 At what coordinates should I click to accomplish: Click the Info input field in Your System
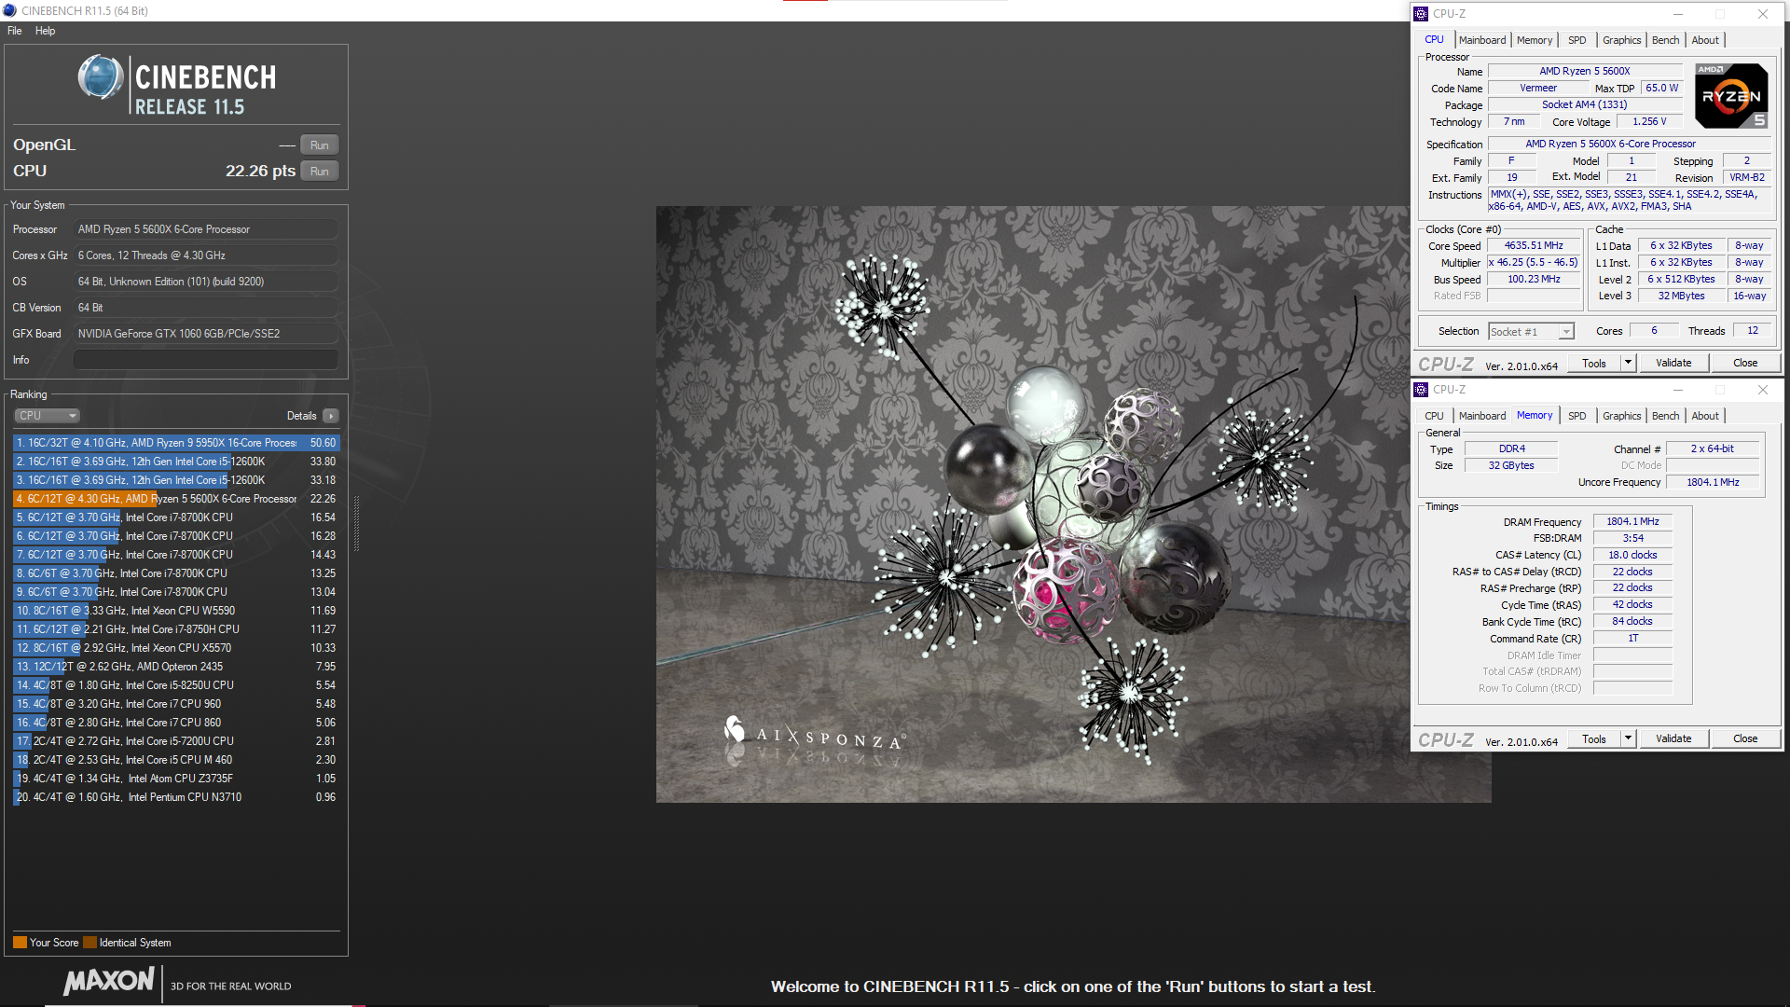(x=206, y=360)
